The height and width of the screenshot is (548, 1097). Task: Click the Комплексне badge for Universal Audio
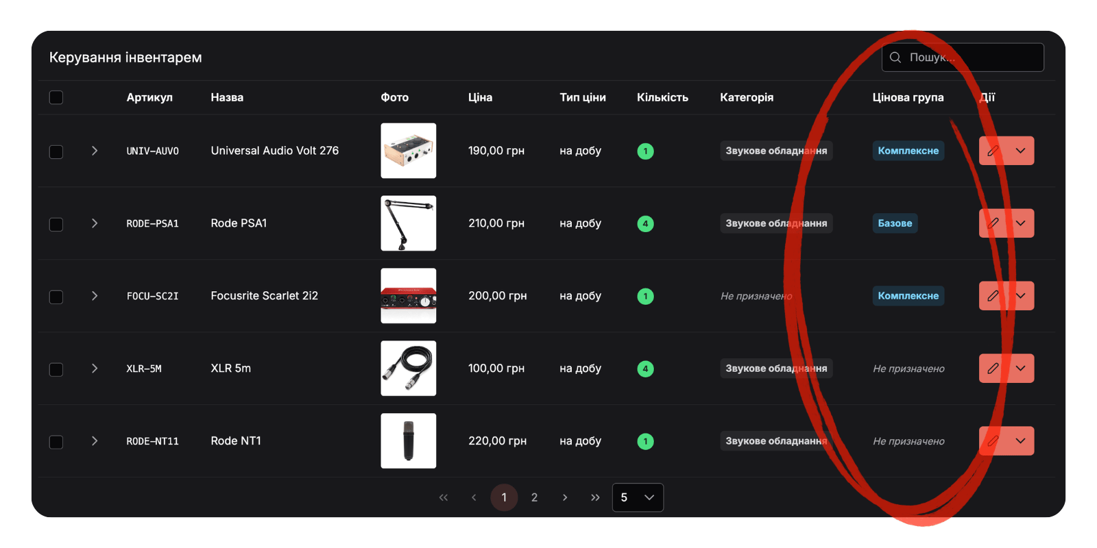coord(908,151)
